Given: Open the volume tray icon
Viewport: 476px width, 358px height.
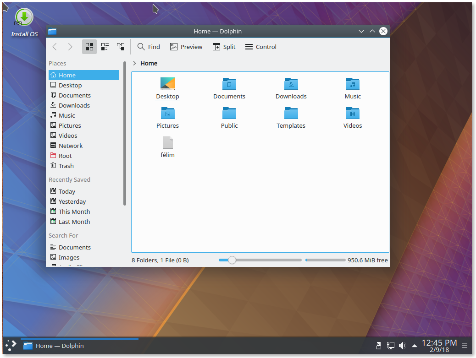Looking at the screenshot, I should [402, 346].
